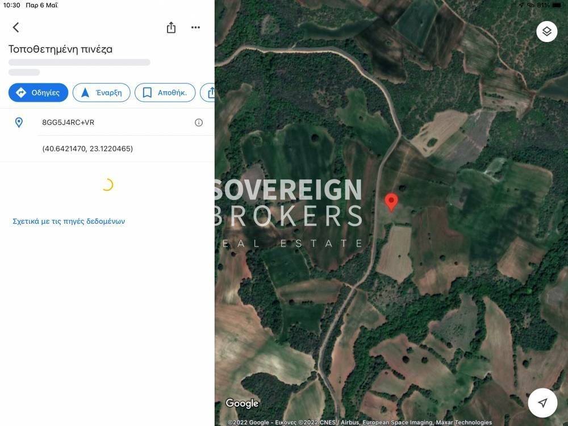This screenshot has width=568, height=426.
Task: Click the plus code info icon
Action: [x=198, y=123]
